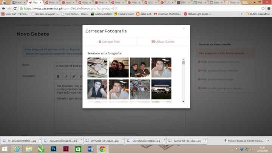Open downloaded file starting with e971205b
The image size is (272, 153).
[102, 141]
